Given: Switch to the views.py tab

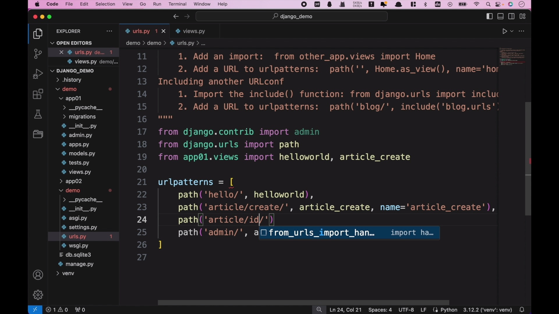Looking at the screenshot, I should tap(194, 31).
